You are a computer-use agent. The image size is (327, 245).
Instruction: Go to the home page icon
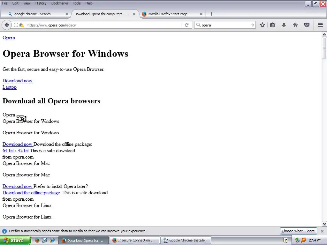tap(295, 25)
